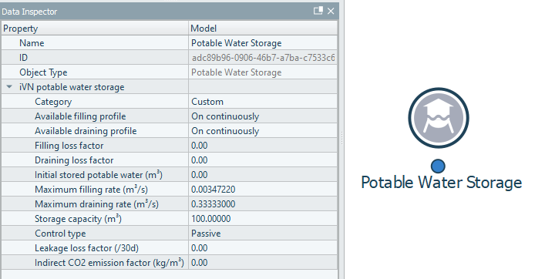Viewport: 535px width, 279px height.
Task: Edit Storage capacity value 100.00000
Action: (x=263, y=219)
